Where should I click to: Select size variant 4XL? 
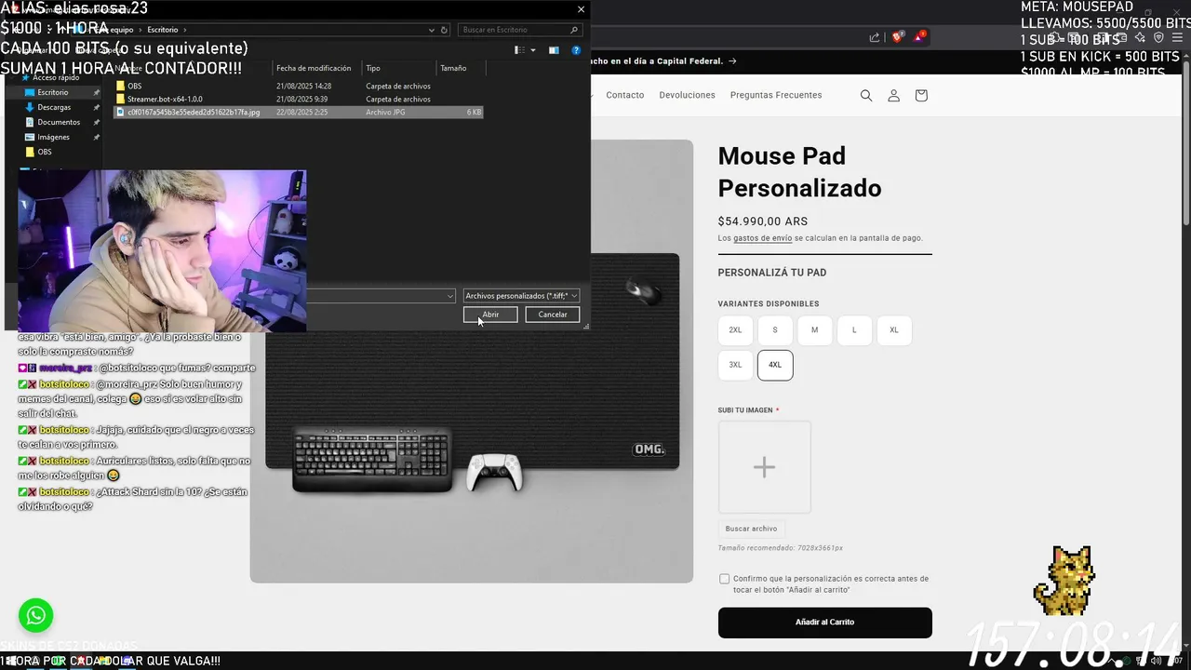[775, 365]
